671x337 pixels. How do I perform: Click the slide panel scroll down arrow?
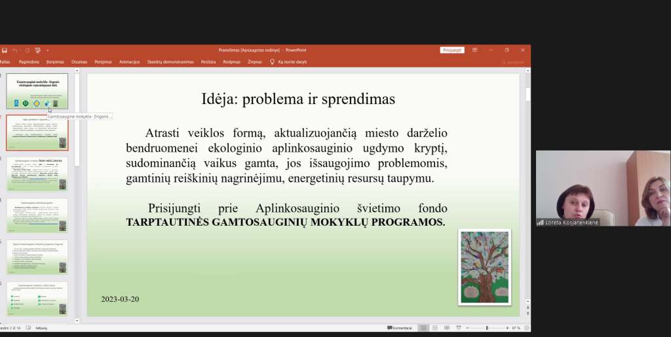pyautogui.click(x=77, y=321)
